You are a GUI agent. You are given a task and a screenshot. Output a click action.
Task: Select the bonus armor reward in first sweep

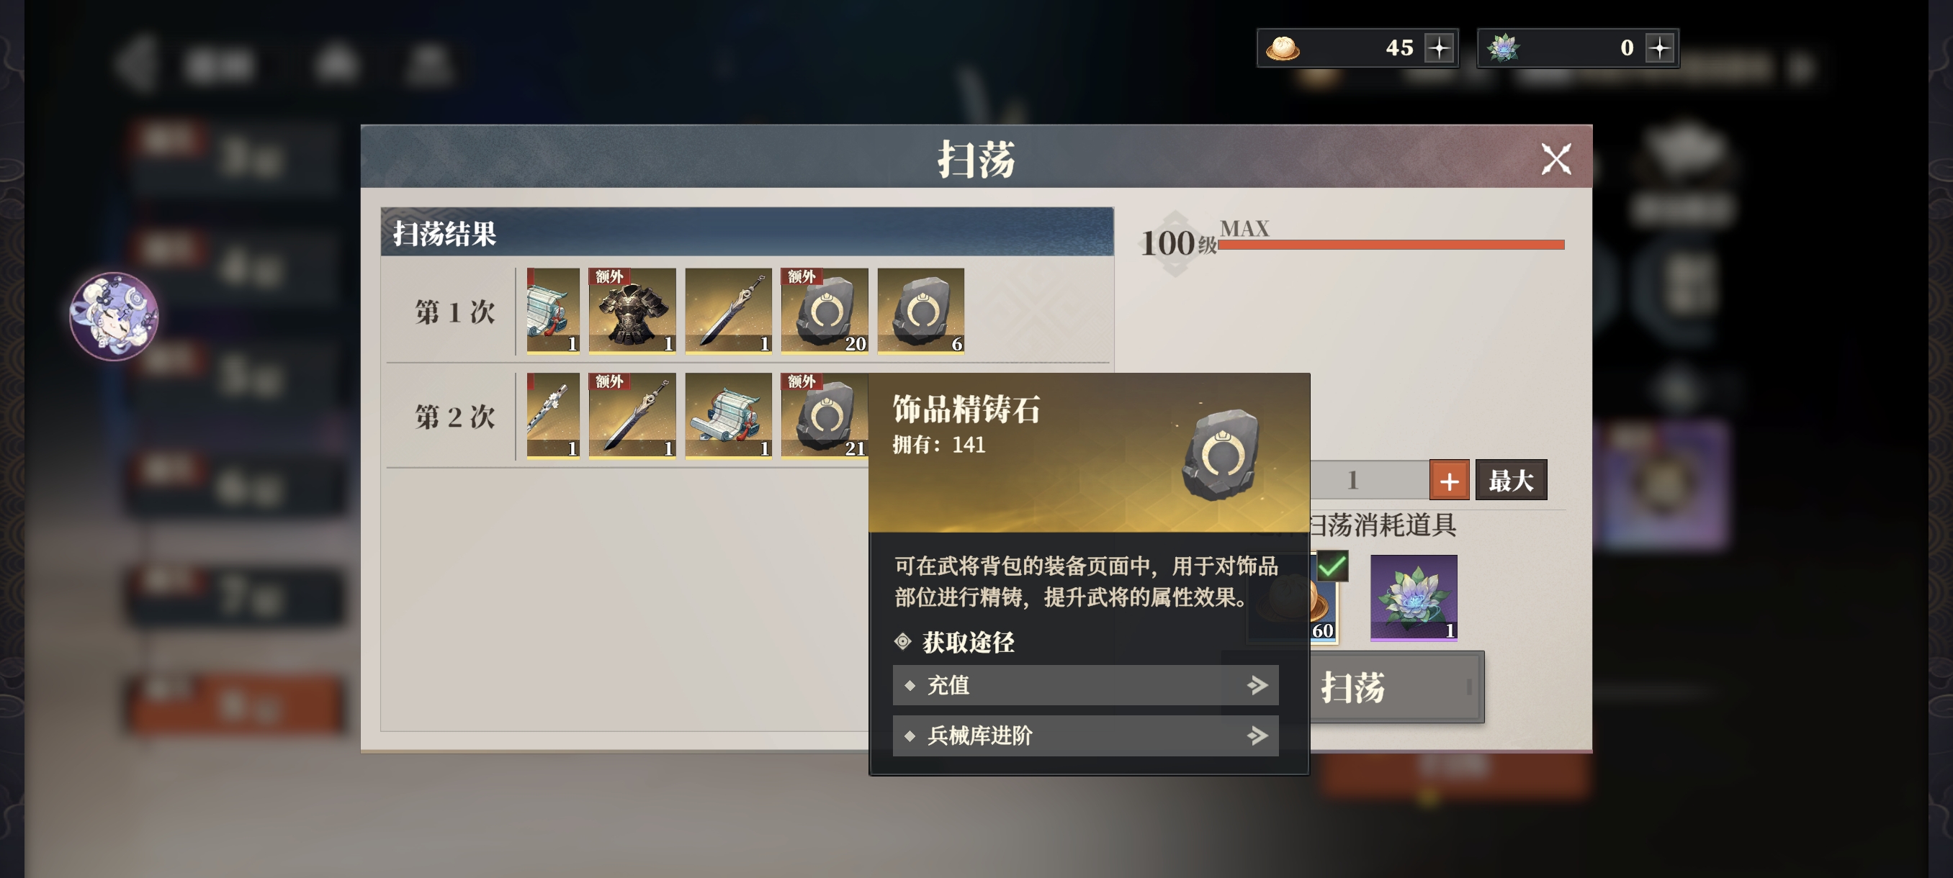click(x=632, y=311)
